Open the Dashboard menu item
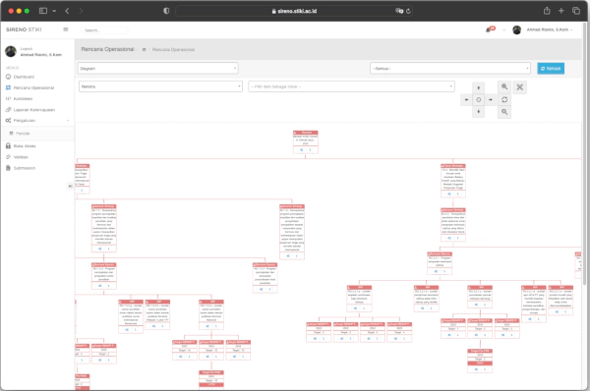 click(x=24, y=77)
